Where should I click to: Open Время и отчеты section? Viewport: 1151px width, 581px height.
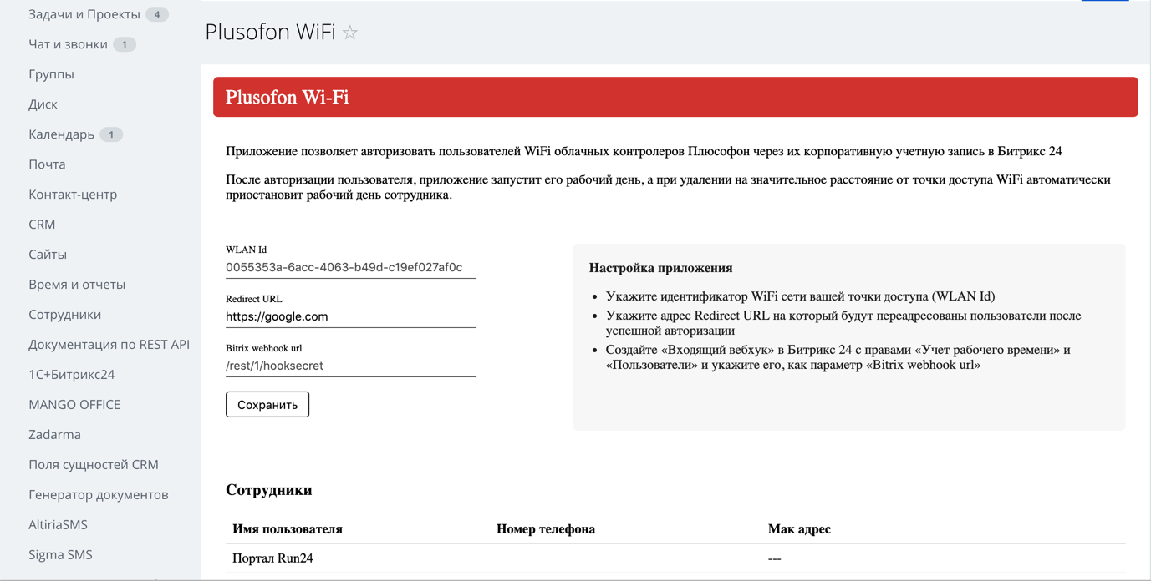click(77, 285)
